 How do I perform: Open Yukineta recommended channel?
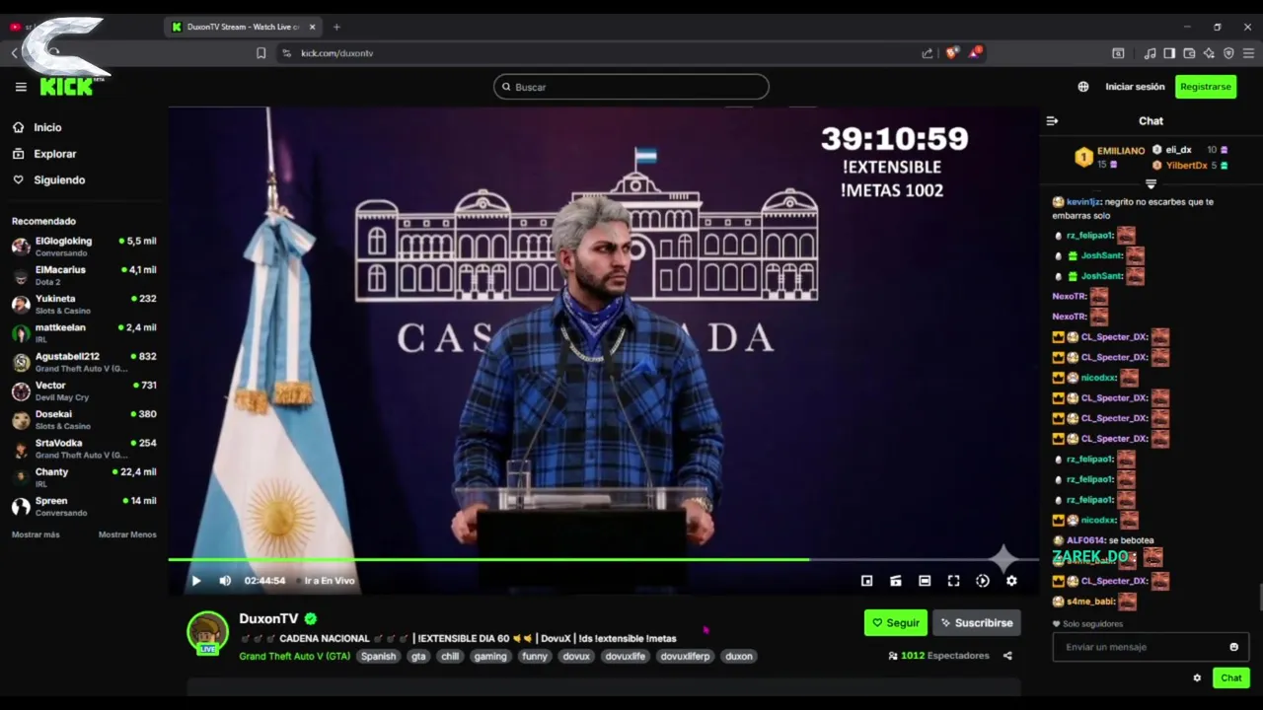pos(84,304)
